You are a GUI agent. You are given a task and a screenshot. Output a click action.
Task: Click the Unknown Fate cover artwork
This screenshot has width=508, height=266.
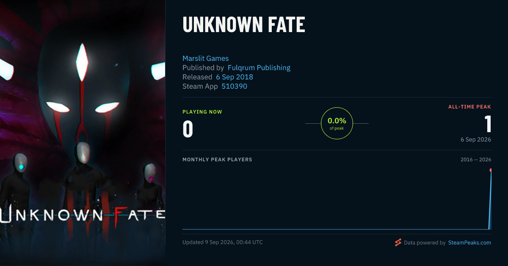coord(83,133)
